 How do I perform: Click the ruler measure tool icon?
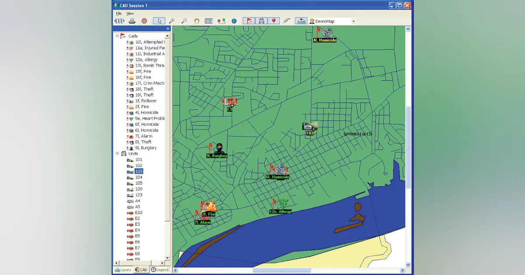click(209, 21)
